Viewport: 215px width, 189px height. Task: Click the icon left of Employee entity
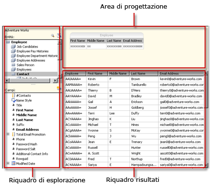tap(8, 42)
